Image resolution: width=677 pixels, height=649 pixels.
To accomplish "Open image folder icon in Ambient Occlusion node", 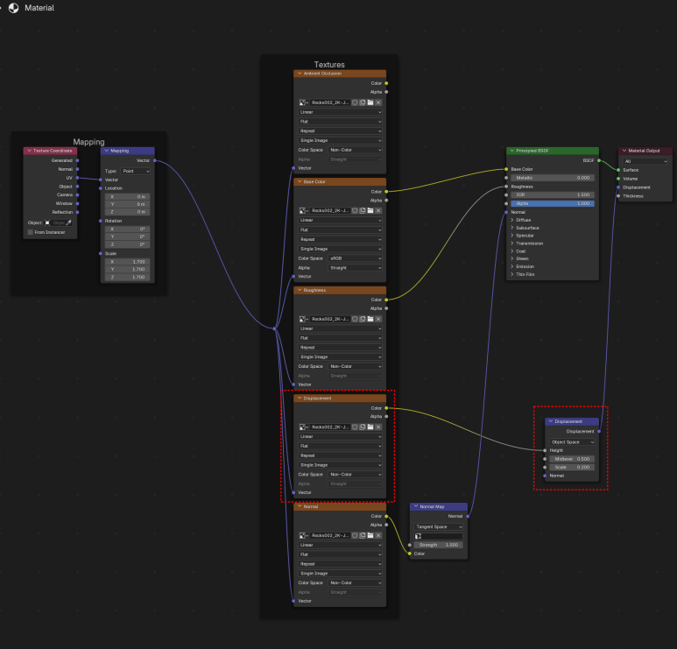I will pos(370,102).
